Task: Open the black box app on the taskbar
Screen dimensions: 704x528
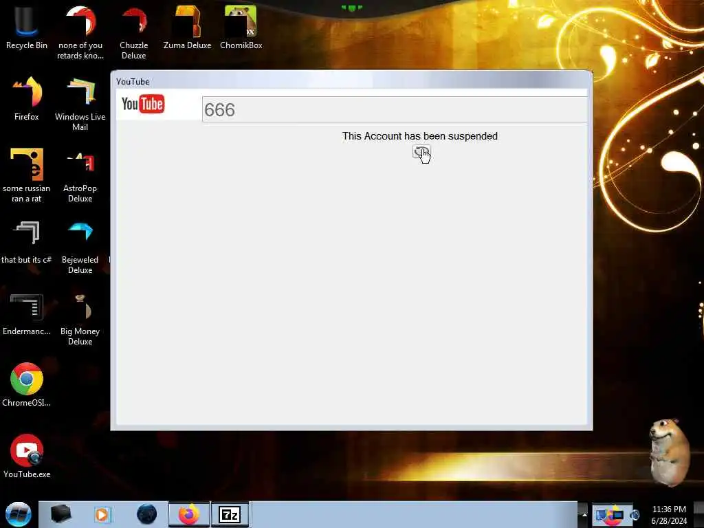Action: [60, 514]
